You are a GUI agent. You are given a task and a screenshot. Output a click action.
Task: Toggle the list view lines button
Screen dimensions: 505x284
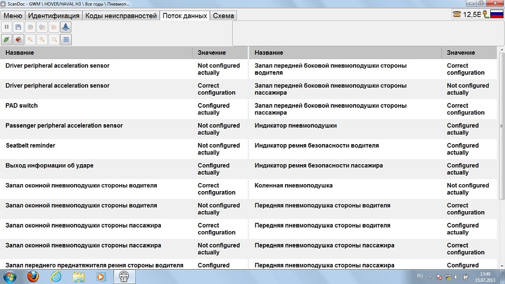pos(66,40)
